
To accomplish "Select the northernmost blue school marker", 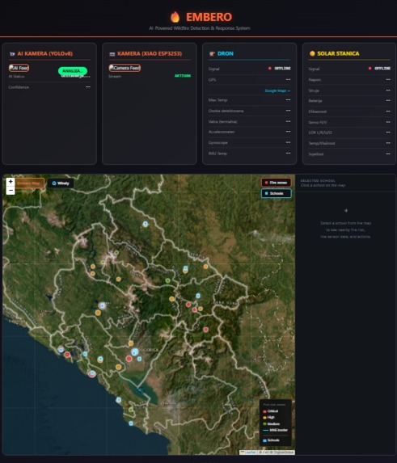I will (x=145, y=224).
